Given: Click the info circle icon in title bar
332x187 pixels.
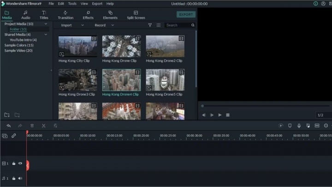Looking at the screenshot, I should 315,4.
